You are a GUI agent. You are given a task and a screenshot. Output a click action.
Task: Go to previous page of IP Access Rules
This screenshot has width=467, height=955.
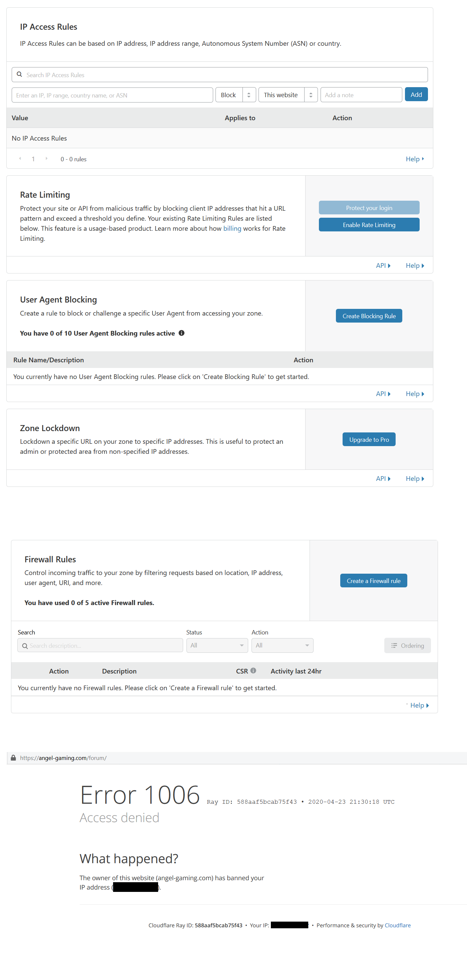pyautogui.click(x=20, y=159)
